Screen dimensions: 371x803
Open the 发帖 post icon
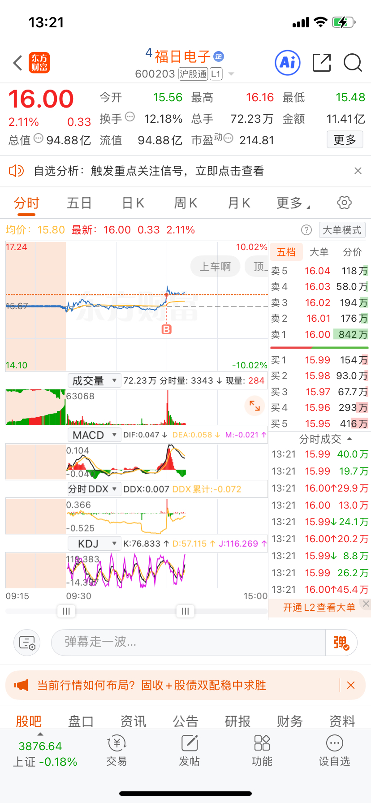click(189, 751)
